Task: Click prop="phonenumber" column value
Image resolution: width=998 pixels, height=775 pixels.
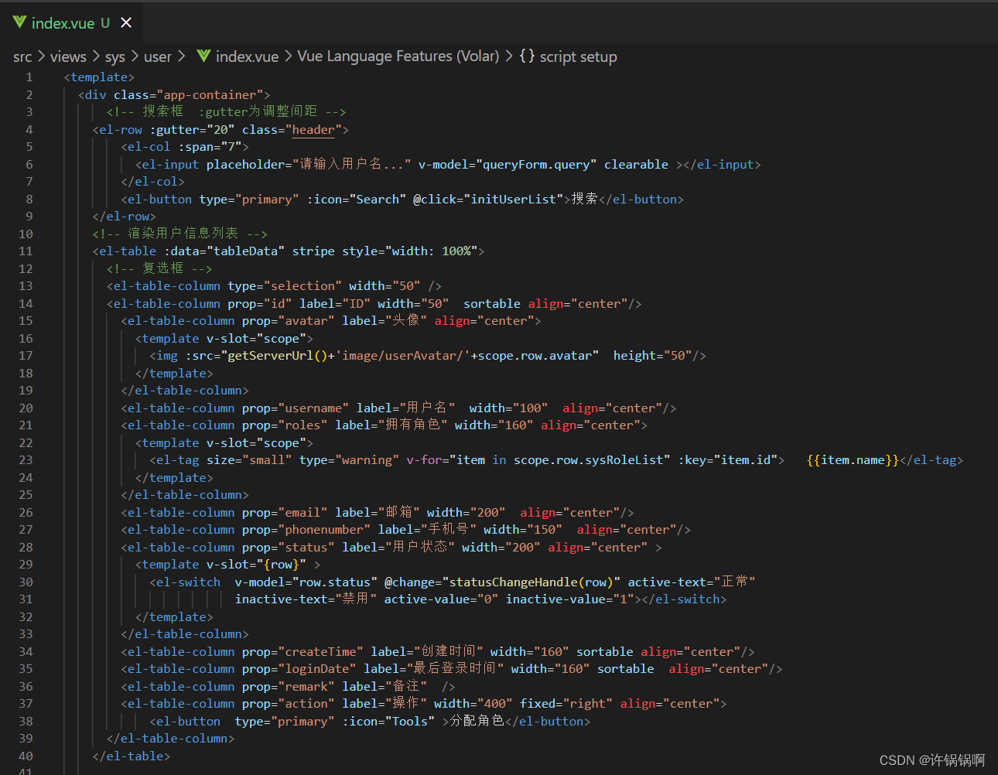Action: point(306,530)
